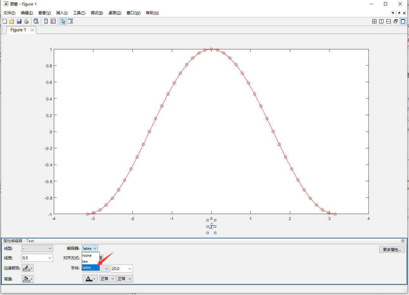This screenshot has width=409, height=295.
Task: Open the property inspector panel icon
Action: pos(70,21)
